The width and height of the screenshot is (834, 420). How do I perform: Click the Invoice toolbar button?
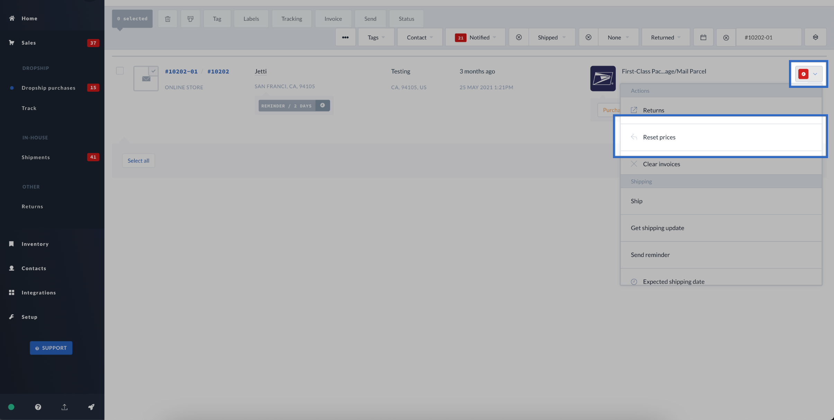coord(333,19)
